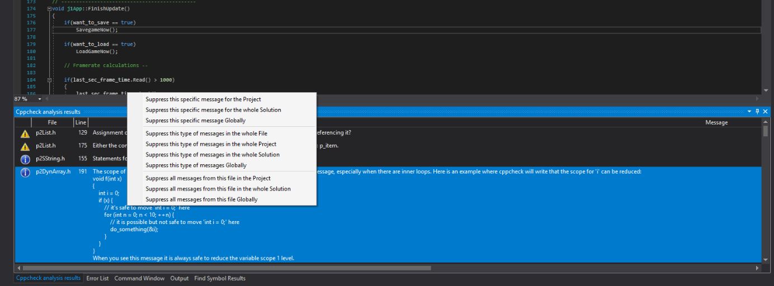
Task: Close the Cppcheck analysis results panel
Action: 766,112
